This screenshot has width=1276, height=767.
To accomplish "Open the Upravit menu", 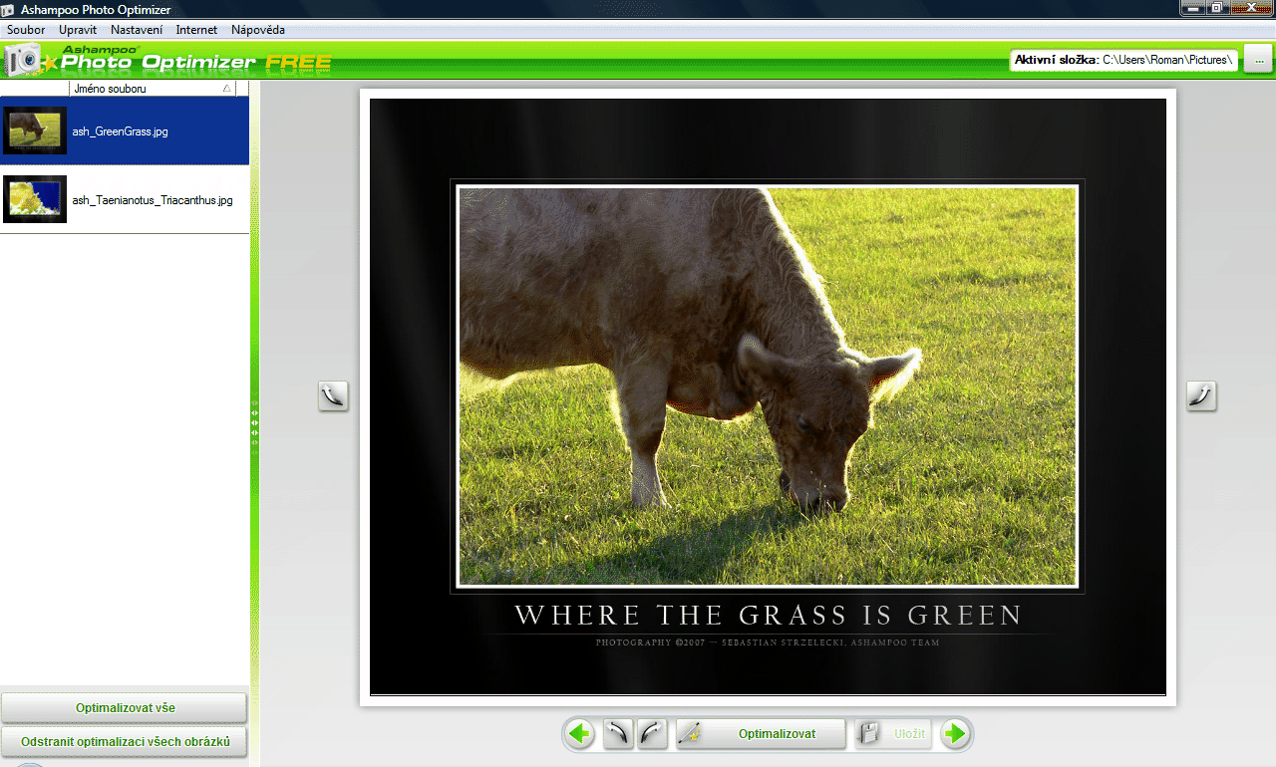I will (78, 30).
